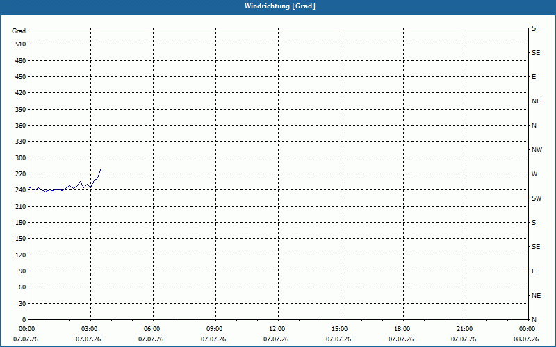556x347 pixels.
Task: Click the SW compass label
Action: point(537,198)
